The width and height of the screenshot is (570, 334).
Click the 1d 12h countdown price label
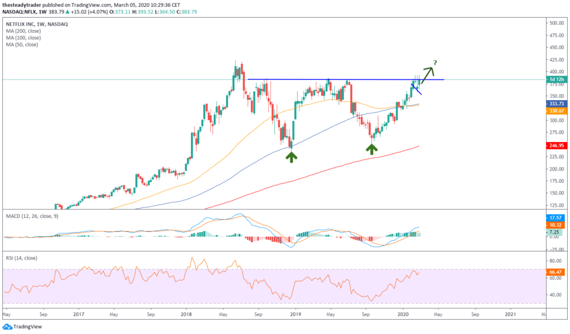point(557,79)
